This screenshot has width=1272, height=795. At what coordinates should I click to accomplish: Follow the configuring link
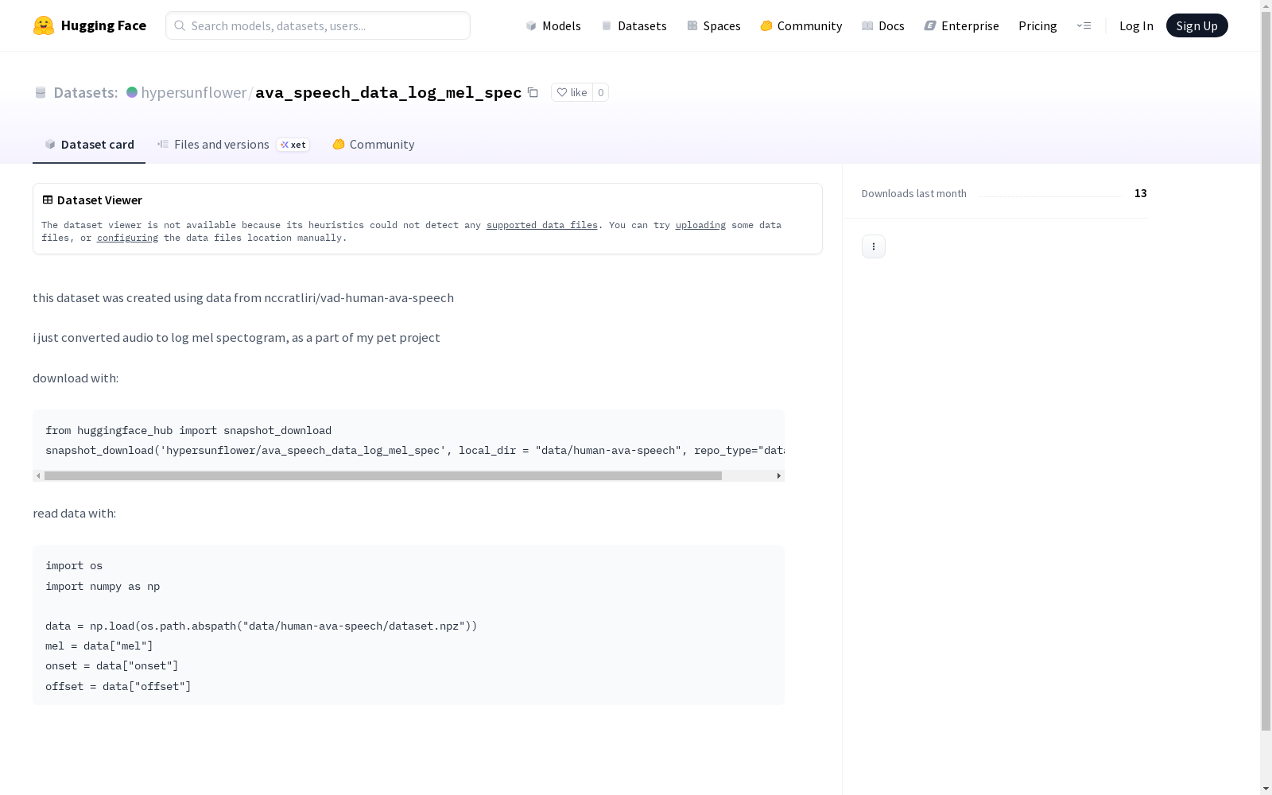pos(127,238)
